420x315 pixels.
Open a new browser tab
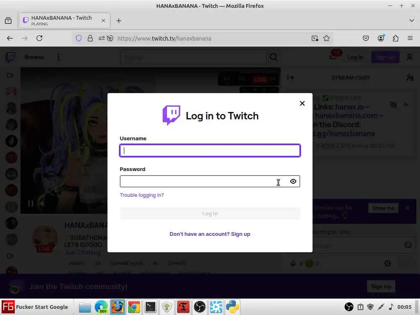coord(119,21)
